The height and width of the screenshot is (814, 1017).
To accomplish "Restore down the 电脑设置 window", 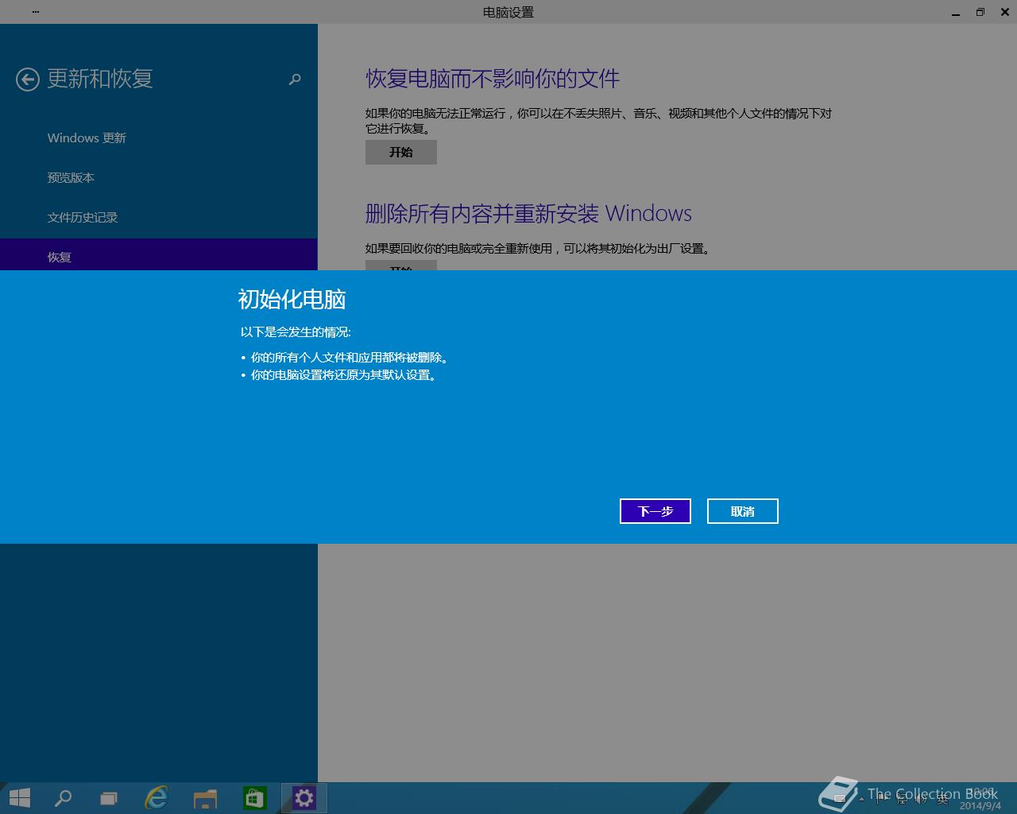I will click(980, 12).
